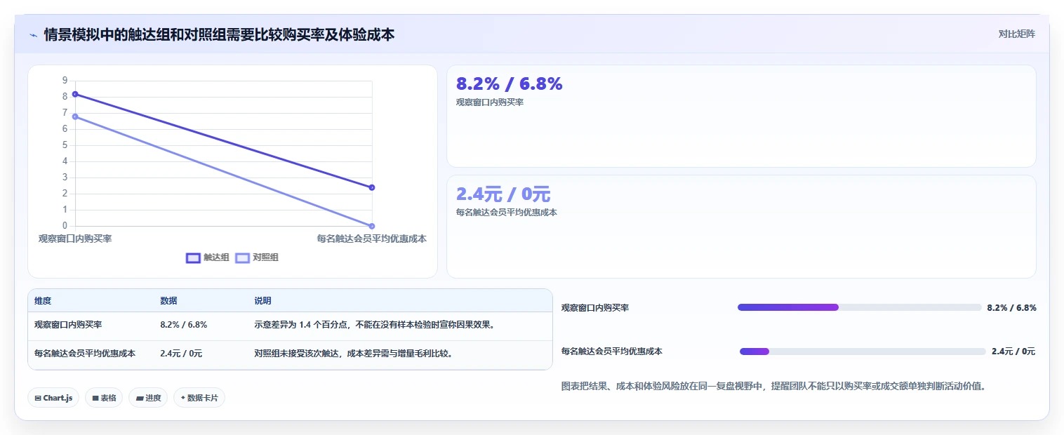The width and height of the screenshot is (1064, 435).
Task: Click the summary paragraph starting with 图表把结果
Action: (774, 386)
